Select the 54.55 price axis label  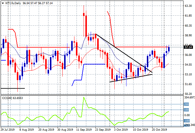click(x=188, y=65)
